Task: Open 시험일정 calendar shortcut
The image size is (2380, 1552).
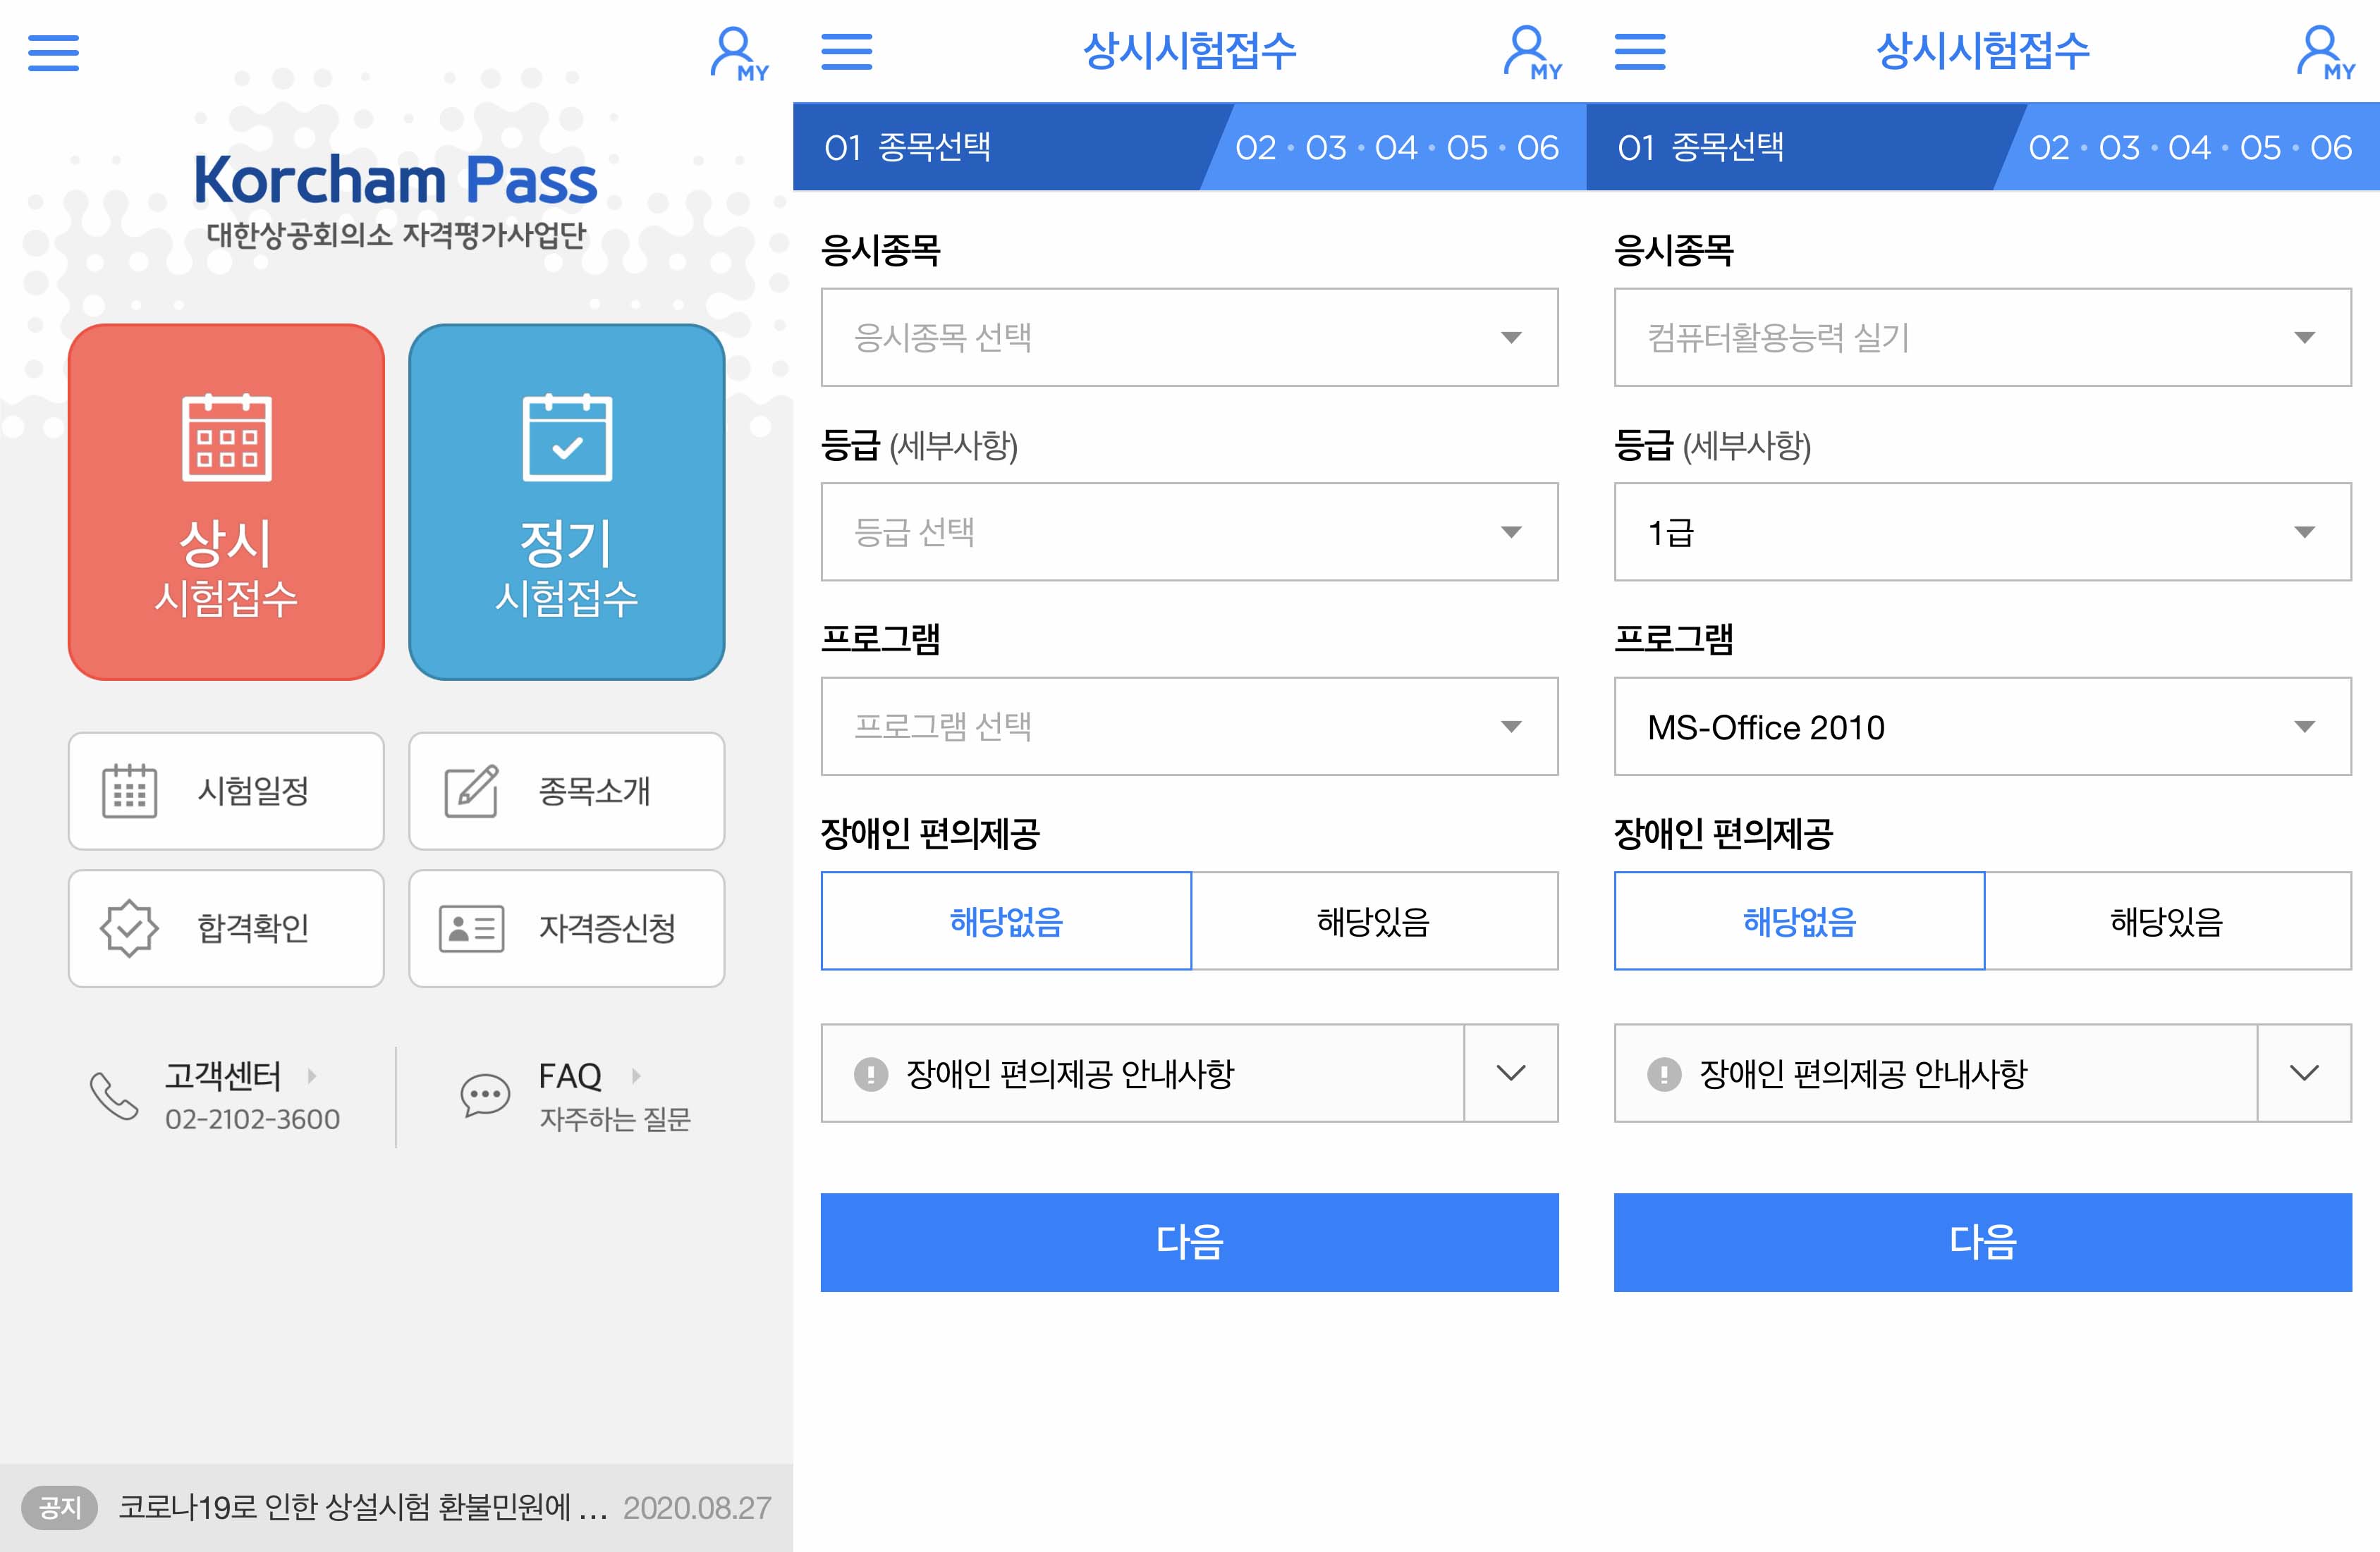Action: click(x=226, y=791)
